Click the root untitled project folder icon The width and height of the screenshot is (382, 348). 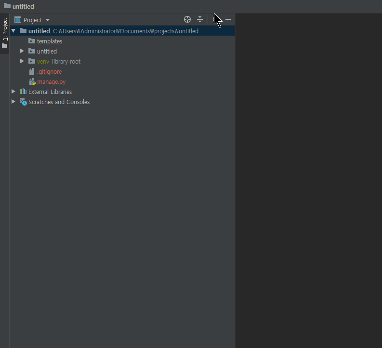click(23, 31)
